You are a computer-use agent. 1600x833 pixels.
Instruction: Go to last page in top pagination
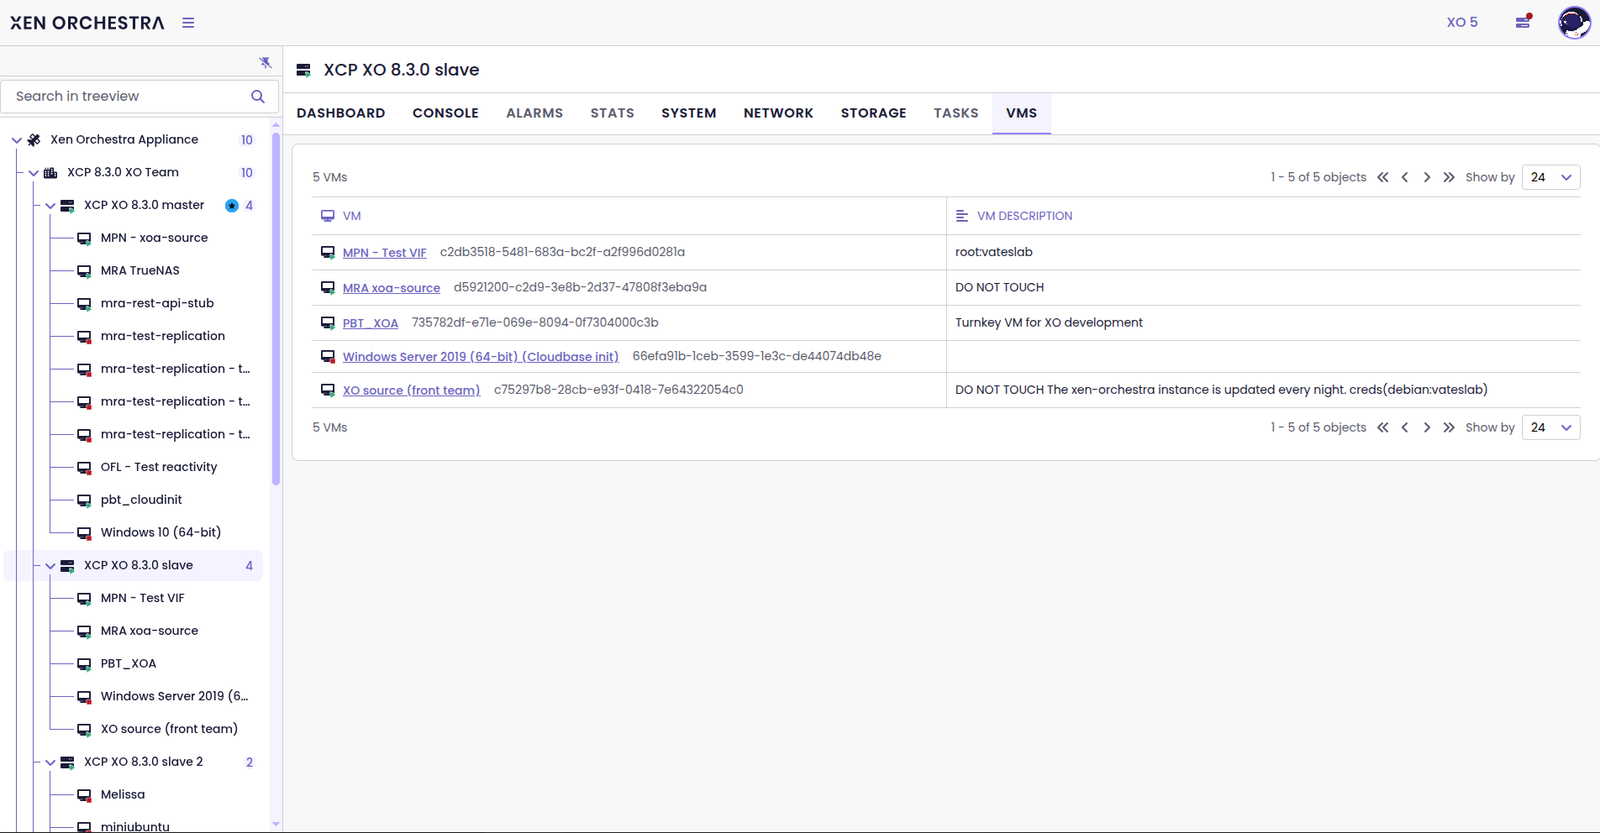point(1449,177)
